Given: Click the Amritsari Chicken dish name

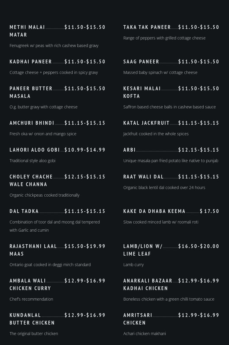Looking at the screenshot, I should (x=138, y=319).
